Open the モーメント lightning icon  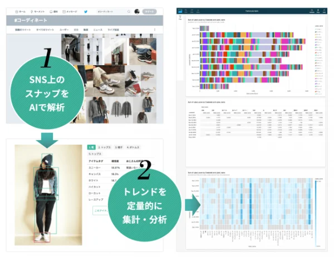[x=32, y=12]
